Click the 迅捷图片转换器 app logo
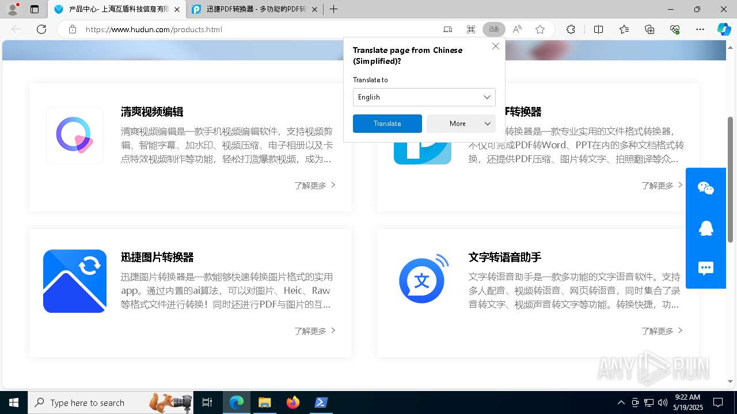737x414 pixels. pyautogui.click(x=75, y=281)
